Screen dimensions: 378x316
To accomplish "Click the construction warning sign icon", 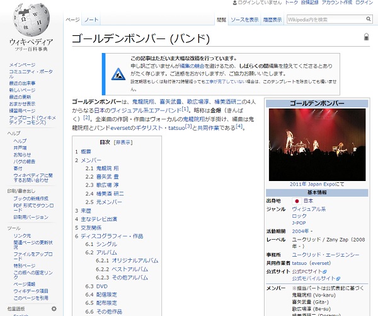I will tap(118, 74).
